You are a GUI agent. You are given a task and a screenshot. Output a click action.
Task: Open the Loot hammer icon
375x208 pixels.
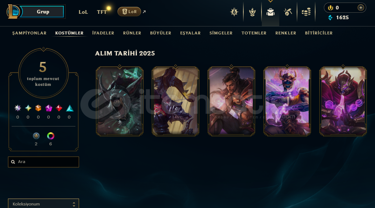pos(288,12)
